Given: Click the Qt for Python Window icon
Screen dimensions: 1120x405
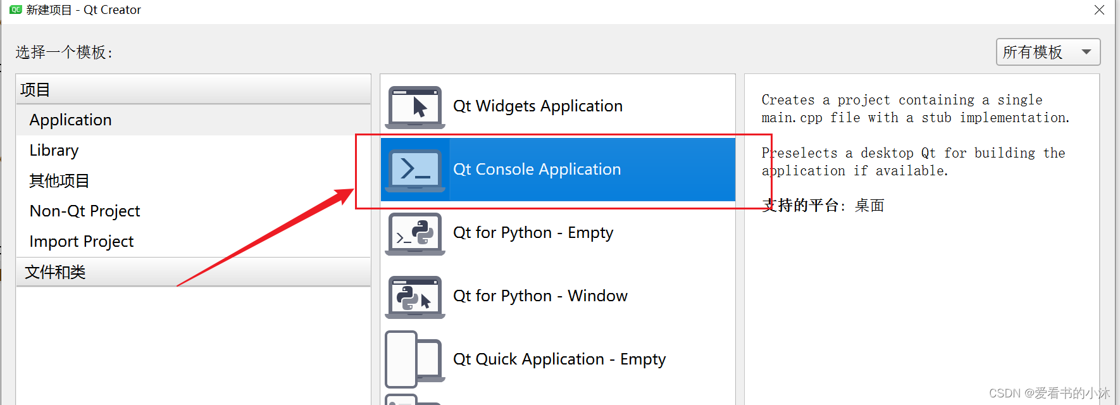Looking at the screenshot, I should (415, 297).
